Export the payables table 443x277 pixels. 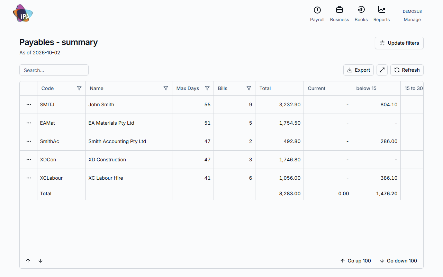coord(359,70)
